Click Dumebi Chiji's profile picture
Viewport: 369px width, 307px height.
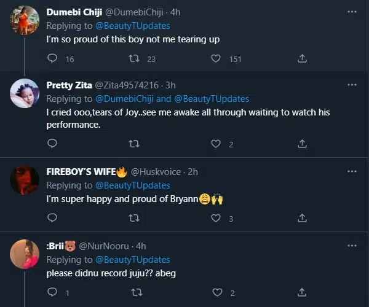[26, 21]
